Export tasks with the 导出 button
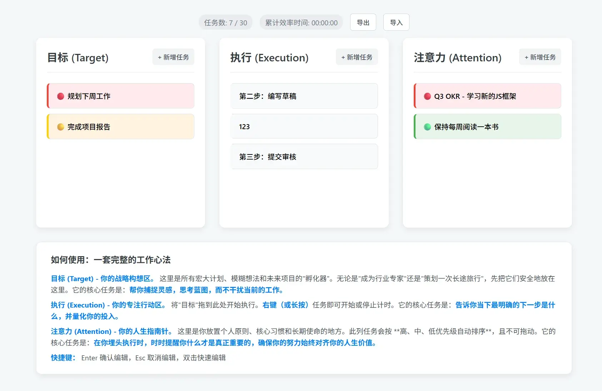Image resolution: width=602 pixels, height=391 pixels. pos(363,22)
